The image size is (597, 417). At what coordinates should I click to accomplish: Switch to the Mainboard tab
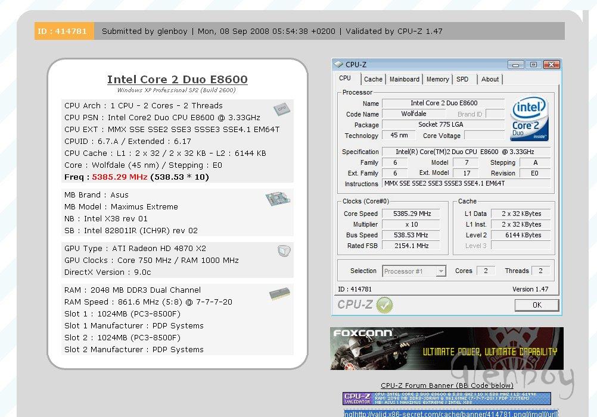(404, 79)
